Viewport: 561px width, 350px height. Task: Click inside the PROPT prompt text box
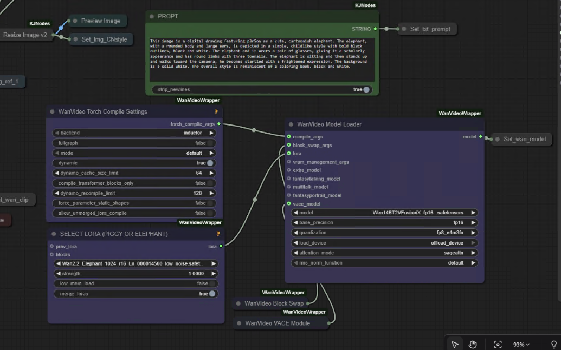262,60
